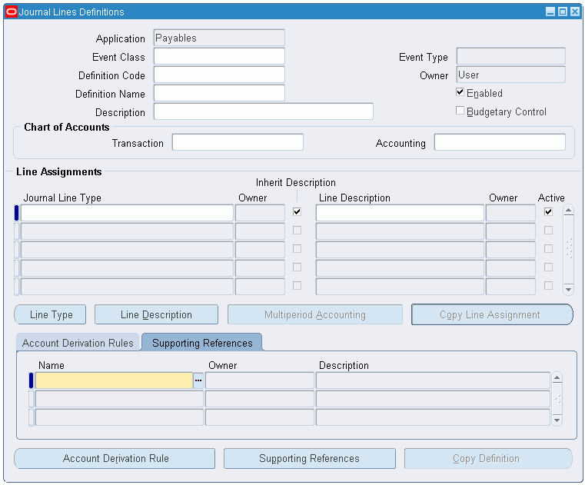The image size is (585, 485).
Task: Click the Event Type field
Action: click(x=510, y=56)
